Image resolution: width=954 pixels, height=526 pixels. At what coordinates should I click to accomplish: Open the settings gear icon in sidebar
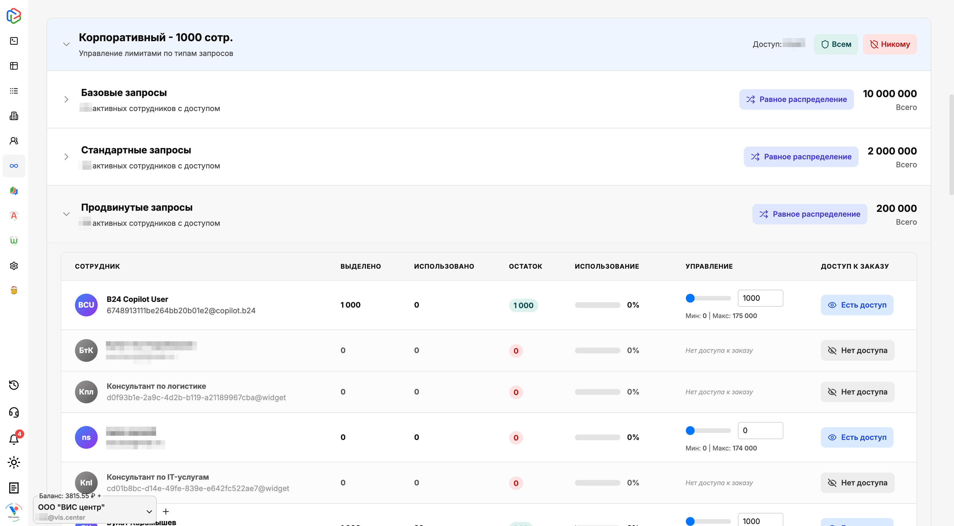pyautogui.click(x=14, y=266)
